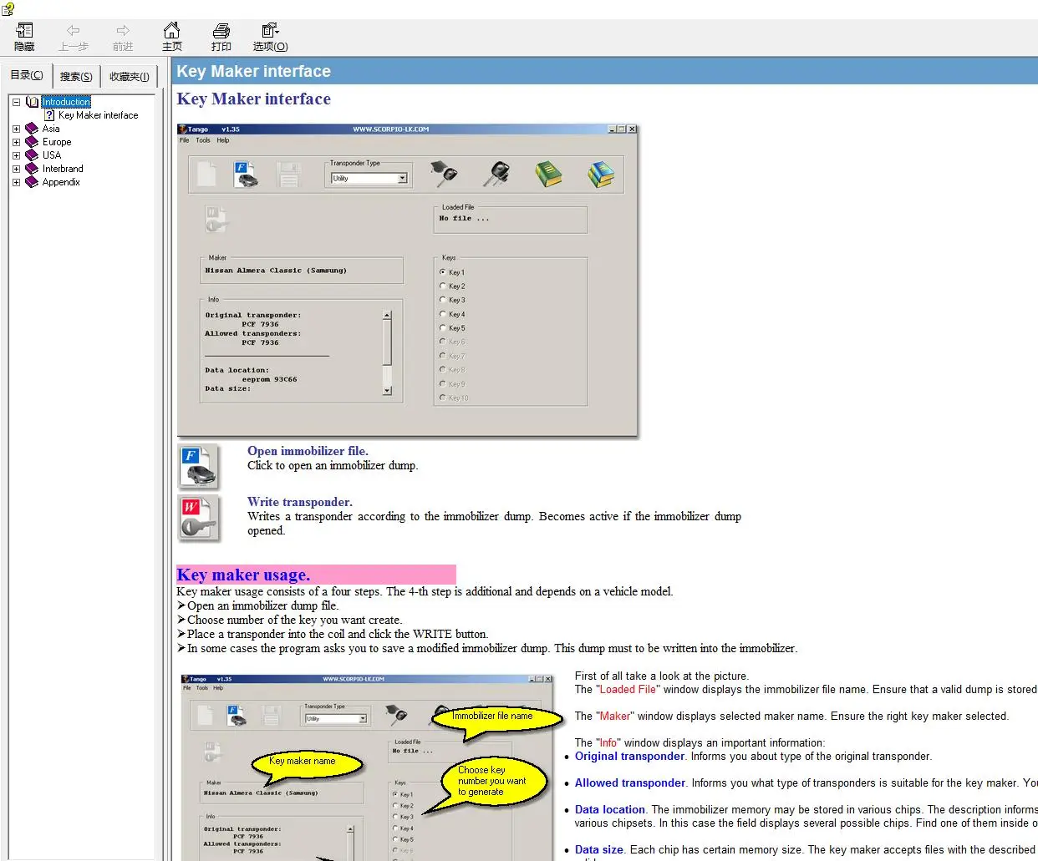Click Open immobilizer file icon in Tango toolbar
The image size is (1038, 861).
point(245,174)
